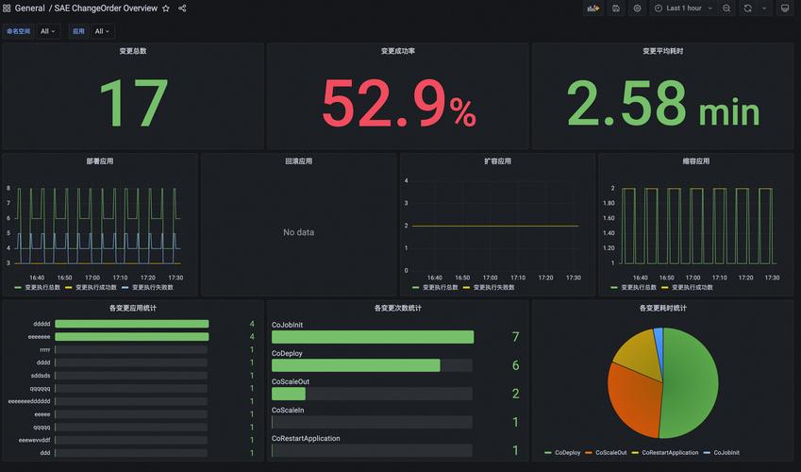
Task: Open 回滚应用 panel title menu
Action: point(298,161)
